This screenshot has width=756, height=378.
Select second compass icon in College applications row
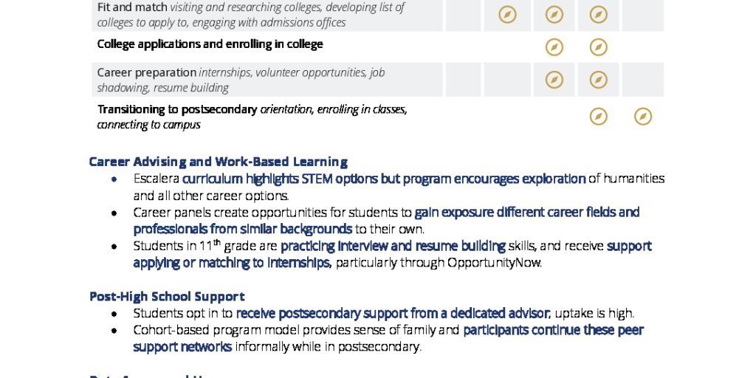click(x=598, y=47)
